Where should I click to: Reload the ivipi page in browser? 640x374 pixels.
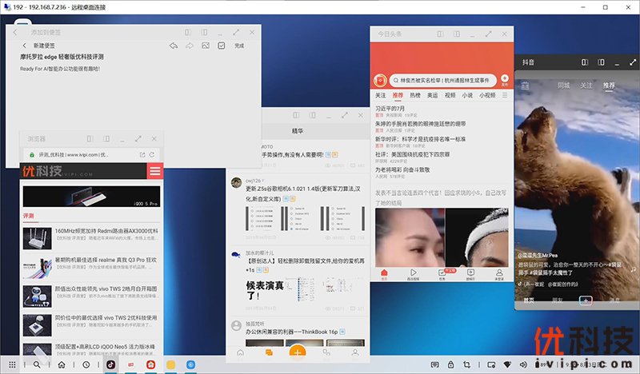click(152, 154)
